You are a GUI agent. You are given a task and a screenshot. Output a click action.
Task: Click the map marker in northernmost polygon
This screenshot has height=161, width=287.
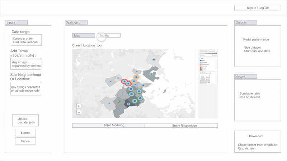tap(154, 59)
